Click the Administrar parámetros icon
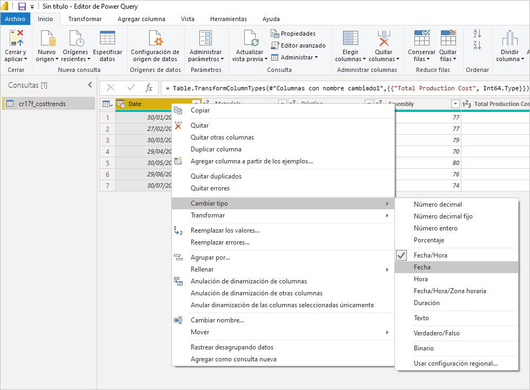Screen dimensions: 530x390 [205, 37]
